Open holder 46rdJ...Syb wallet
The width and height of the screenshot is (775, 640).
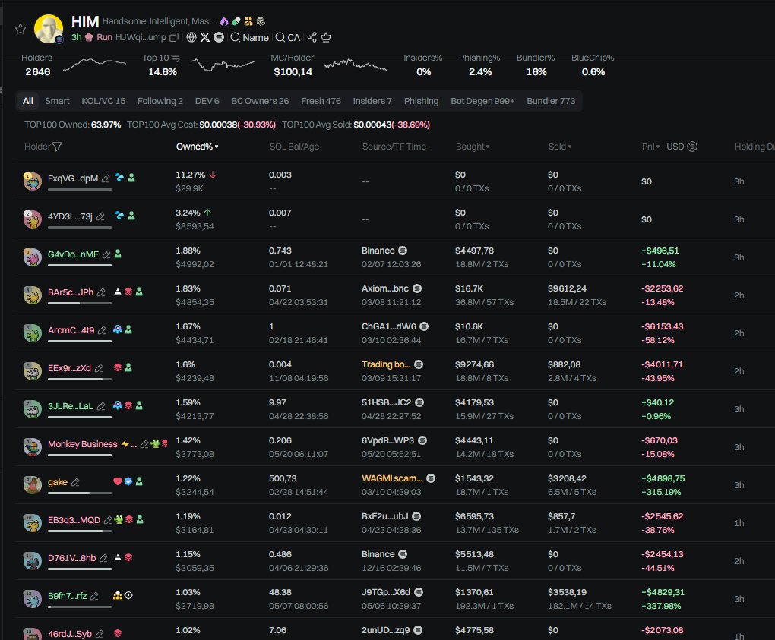(70, 634)
